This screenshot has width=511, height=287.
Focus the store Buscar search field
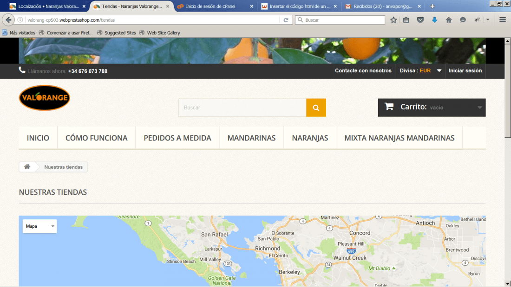tap(242, 108)
